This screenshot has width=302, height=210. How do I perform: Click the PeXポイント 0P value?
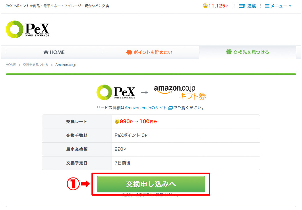131,135
